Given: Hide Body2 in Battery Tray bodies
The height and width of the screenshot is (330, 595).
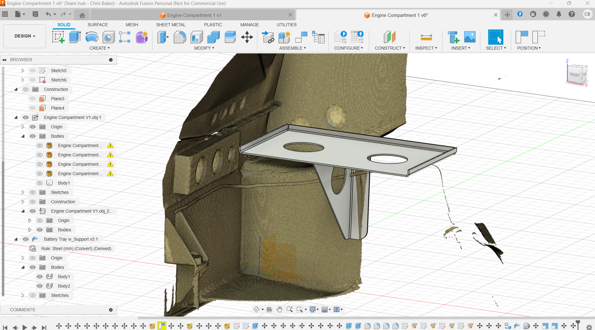Looking at the screenshot, I should (x=40, y=286).
